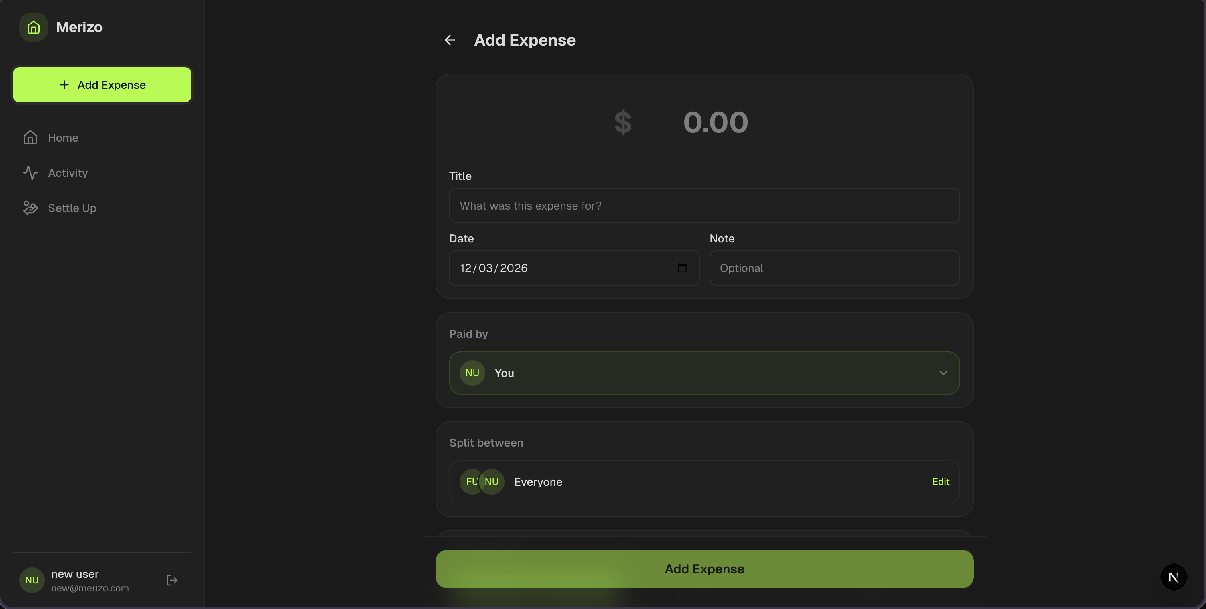Click the NU avatar in Split between row
This screenshot has height=609, width=1206.
[492, 482]
